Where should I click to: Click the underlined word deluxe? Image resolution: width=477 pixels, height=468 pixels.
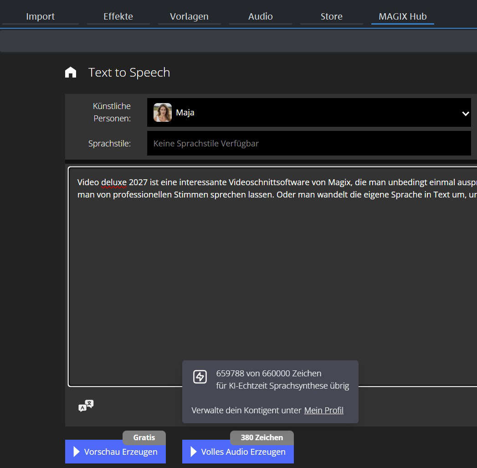click(x=114, y=182)
